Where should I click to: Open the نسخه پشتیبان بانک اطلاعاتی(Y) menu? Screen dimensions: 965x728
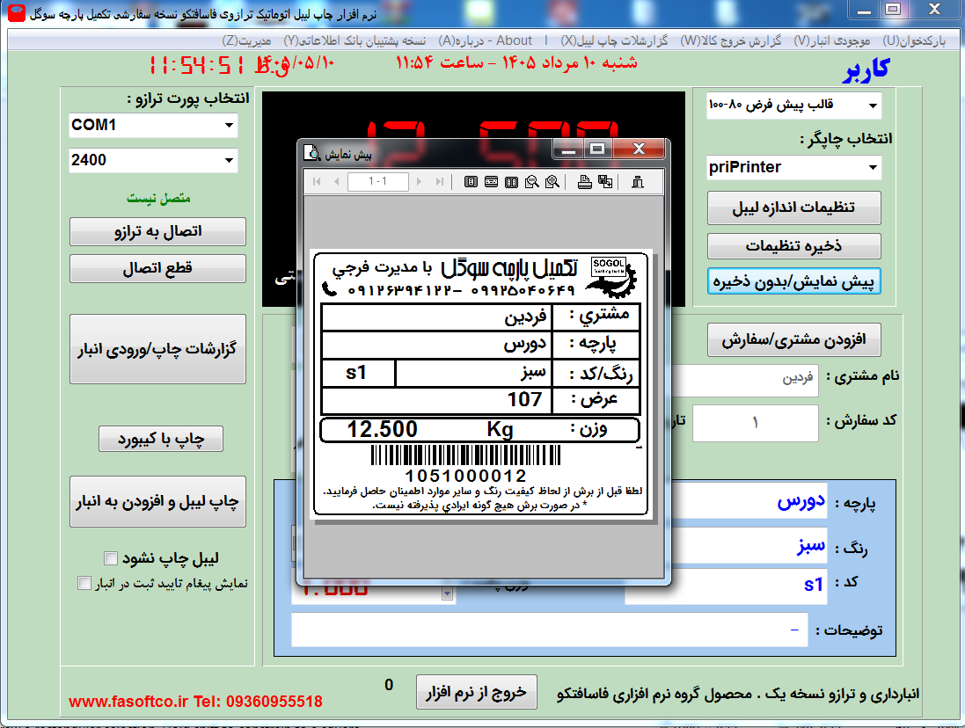(355, 40)
